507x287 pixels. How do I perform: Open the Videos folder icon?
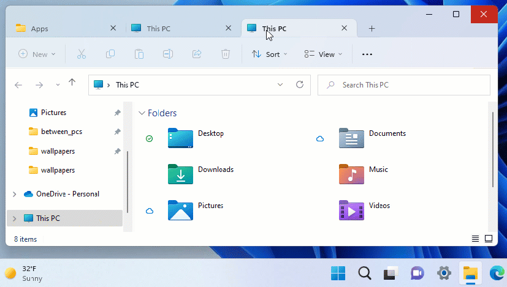tap(351, 211)
